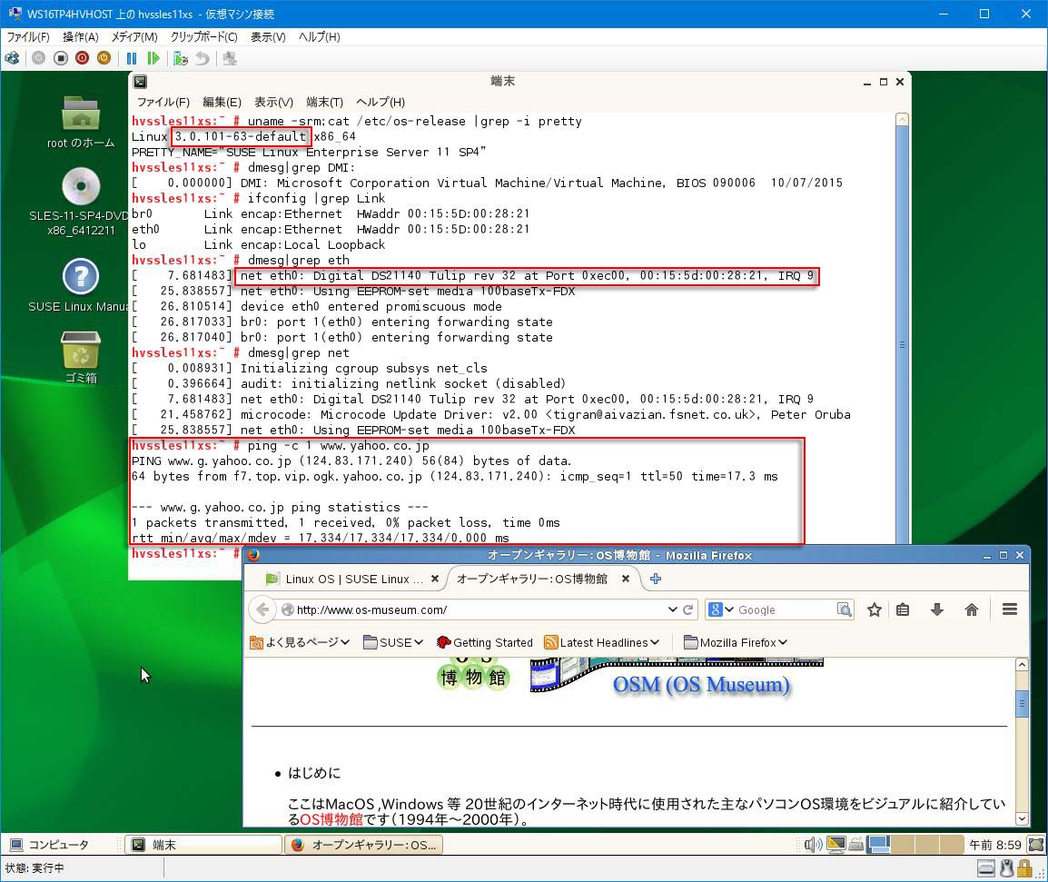
Task: Close the Linux OS | SUSE Linux tab
Action: 434,579
